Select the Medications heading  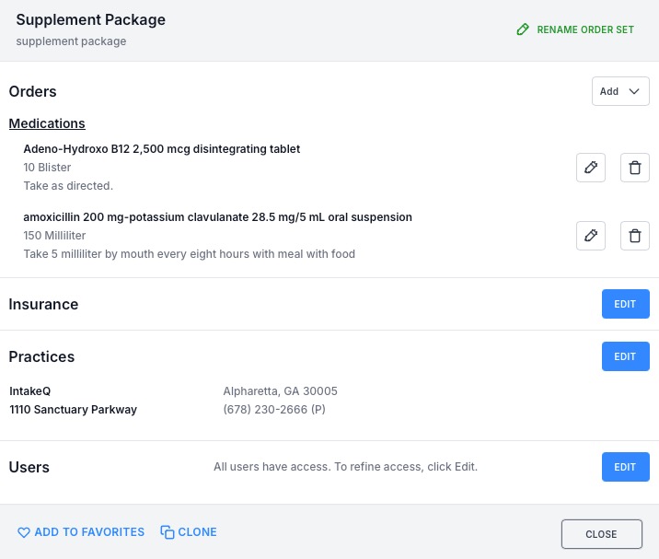point(47,123)
